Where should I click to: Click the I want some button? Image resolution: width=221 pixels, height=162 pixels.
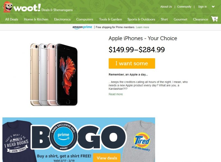(x=132, y=63)
